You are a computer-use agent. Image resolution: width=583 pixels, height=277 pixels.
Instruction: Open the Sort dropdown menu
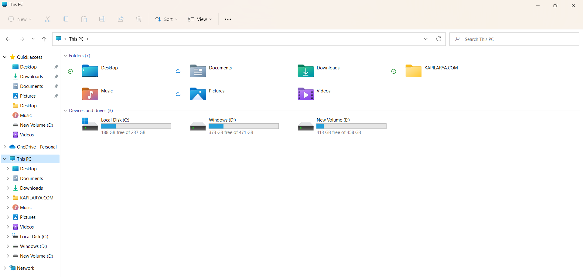[x=166, y=19]
